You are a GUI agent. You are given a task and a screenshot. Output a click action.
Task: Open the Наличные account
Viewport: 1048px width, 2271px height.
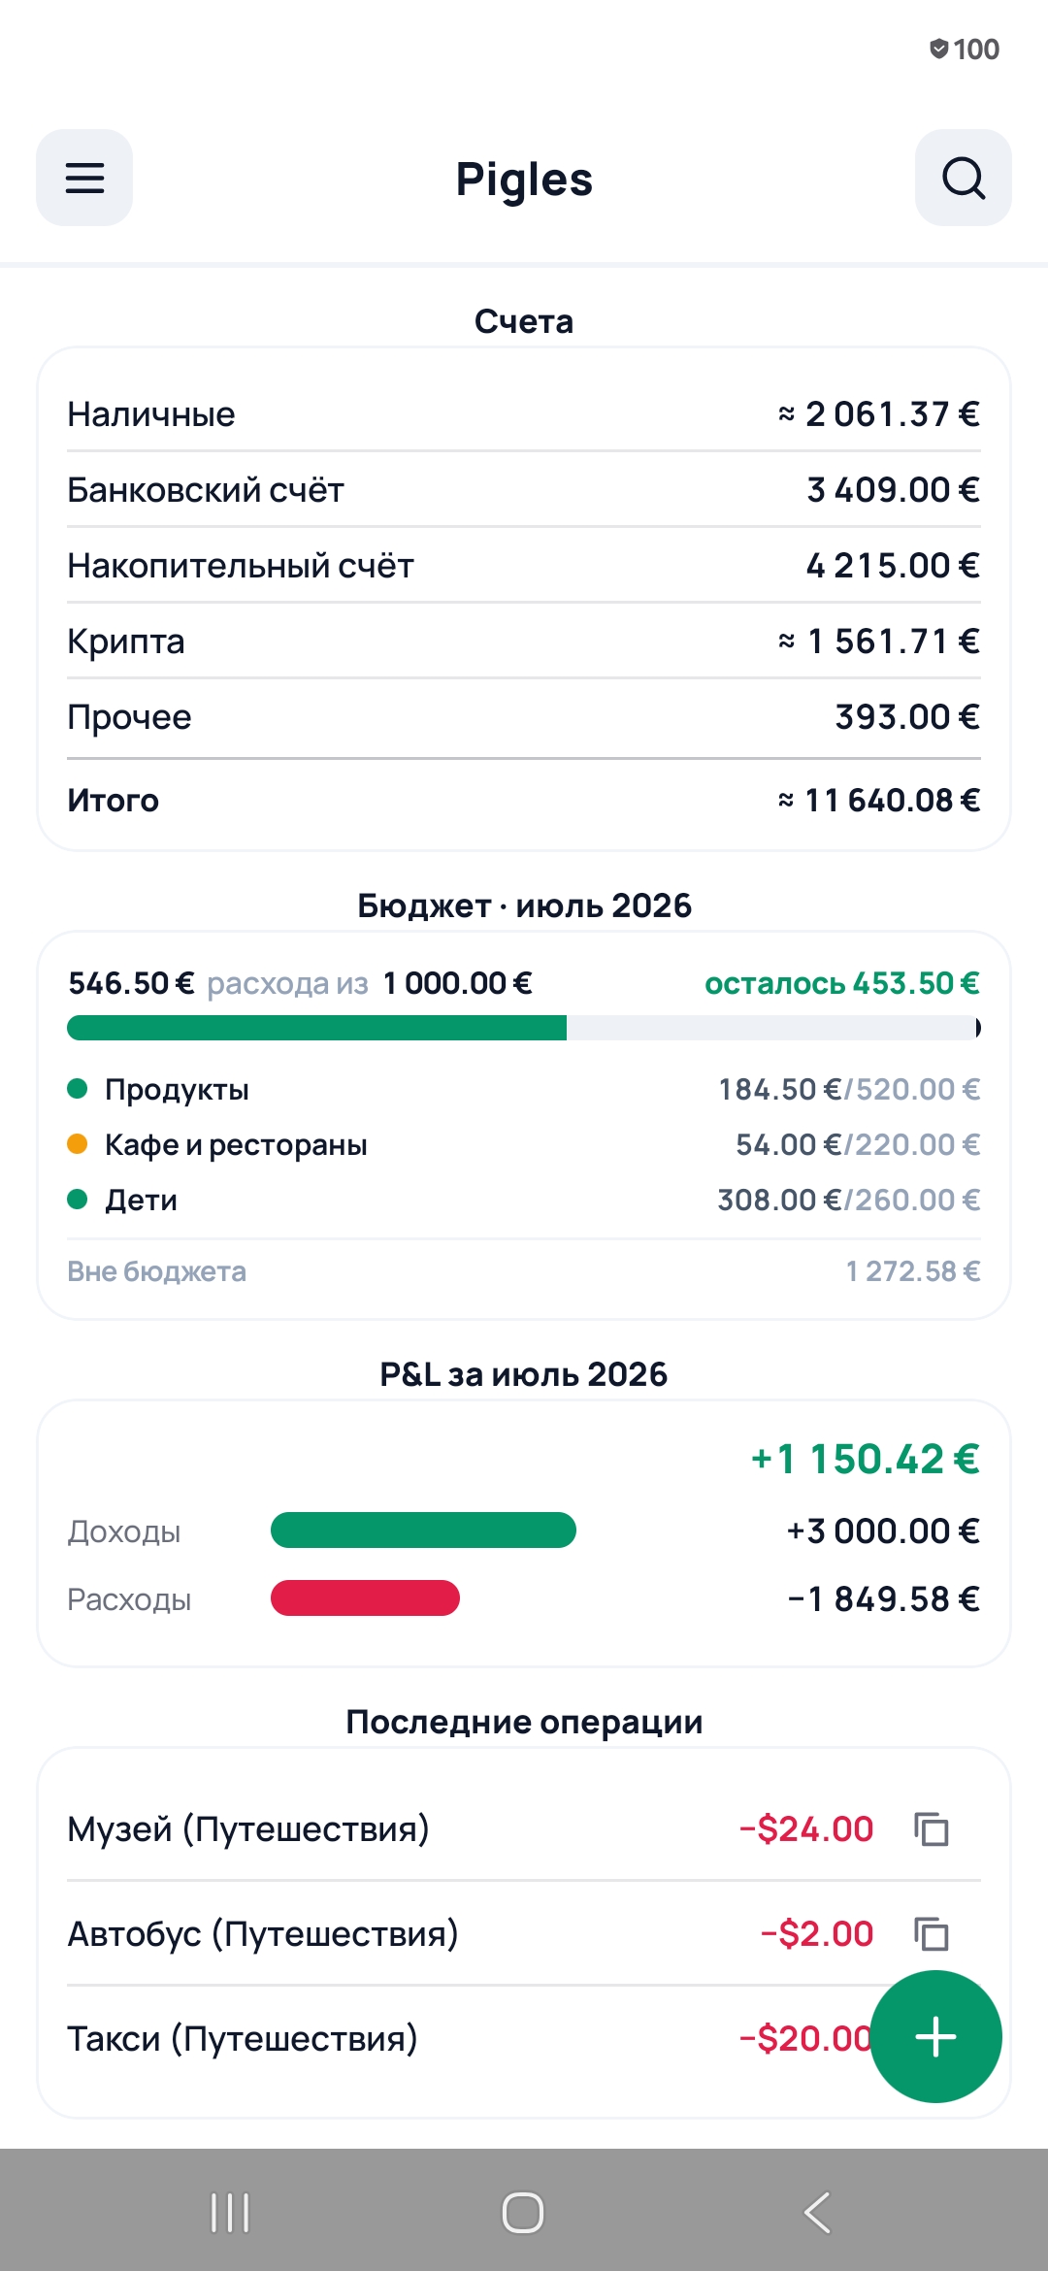click(x=524, y=414)
